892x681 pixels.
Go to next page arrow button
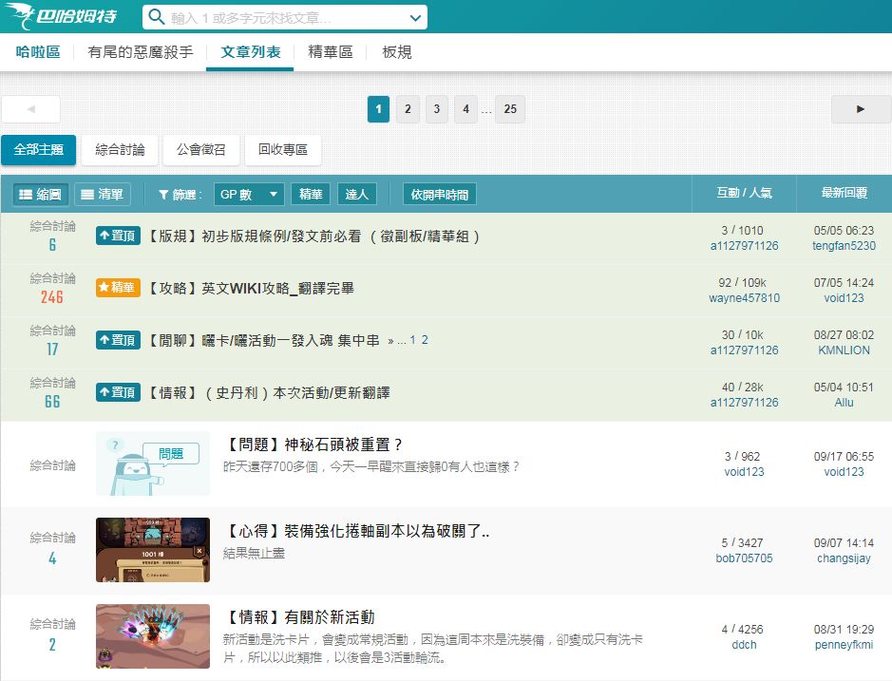point(861,109)
